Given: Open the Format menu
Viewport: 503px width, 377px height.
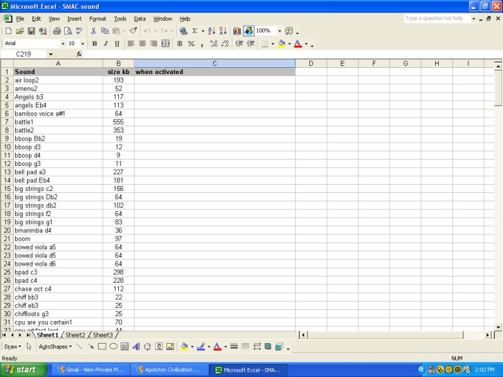Looking at the screenshot, I should [97, 19].
